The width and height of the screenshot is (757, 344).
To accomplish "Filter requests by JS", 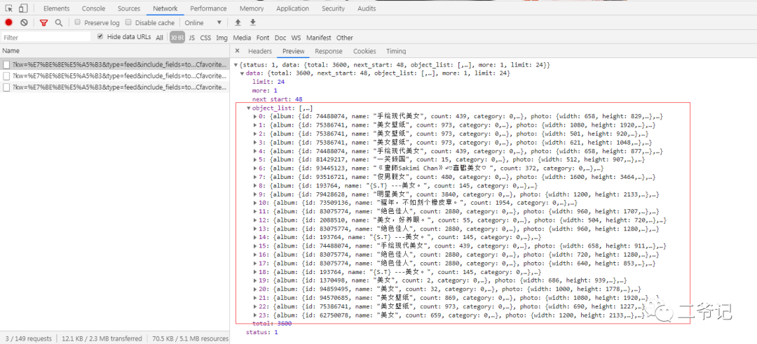I will click(x=191, y=38).
